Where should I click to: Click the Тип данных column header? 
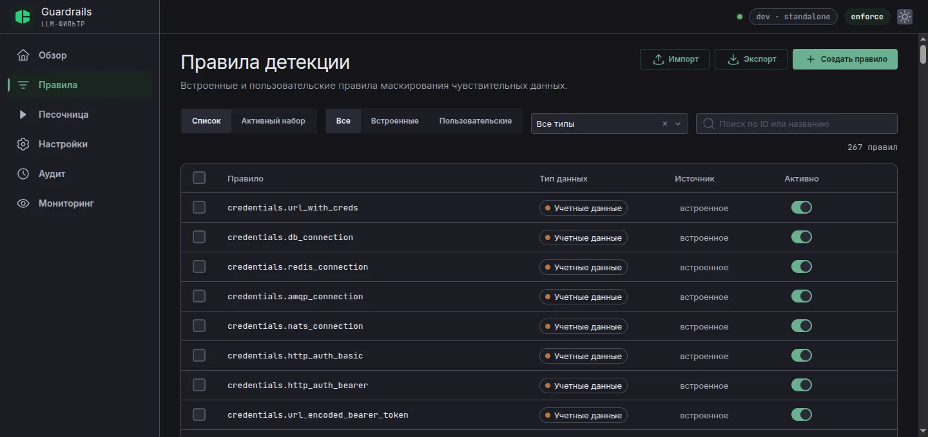[563, 178]
